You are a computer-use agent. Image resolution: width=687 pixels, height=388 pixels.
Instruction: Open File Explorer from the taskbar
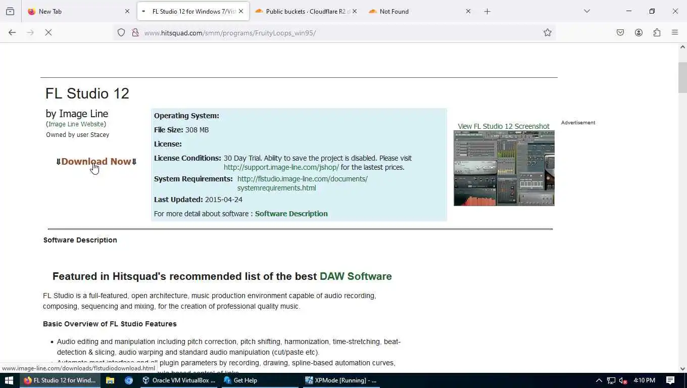[110, 380]
